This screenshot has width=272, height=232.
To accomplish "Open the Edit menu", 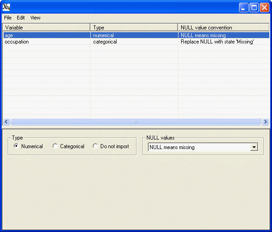I will pyautogui.click(x=21, y=18).
